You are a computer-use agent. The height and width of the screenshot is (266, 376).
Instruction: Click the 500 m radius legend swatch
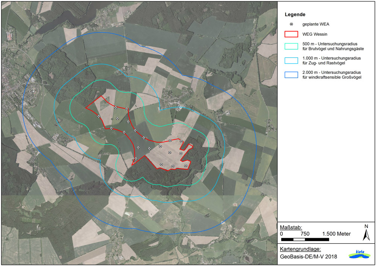click(x=291, y=46)
